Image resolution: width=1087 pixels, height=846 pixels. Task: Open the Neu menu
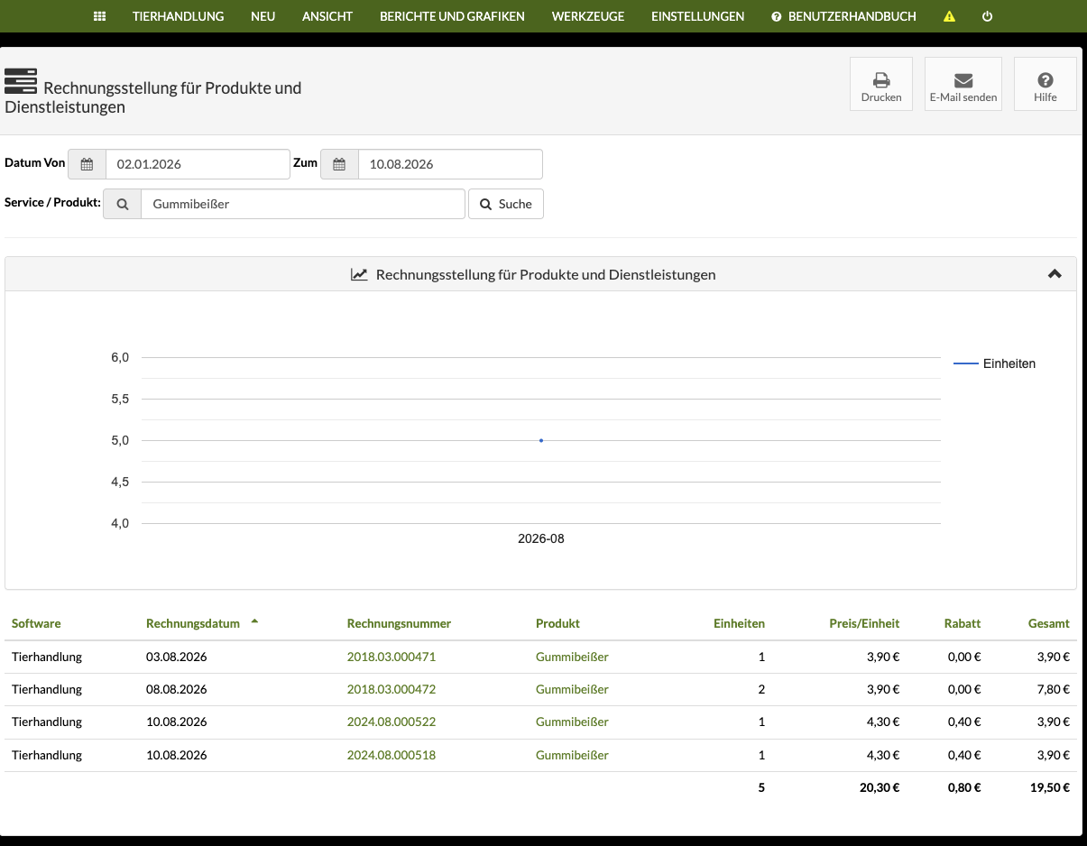263,16
